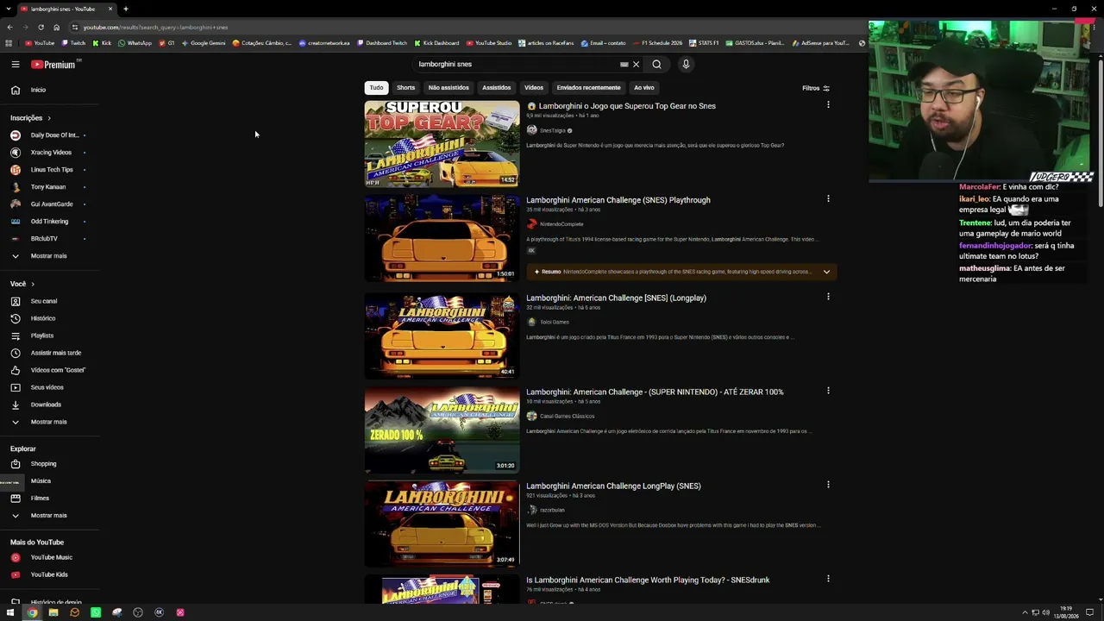Open the Filtros search filters
Image resolution: width=1104 pixels, height=621 pixels.
[816, 88]
